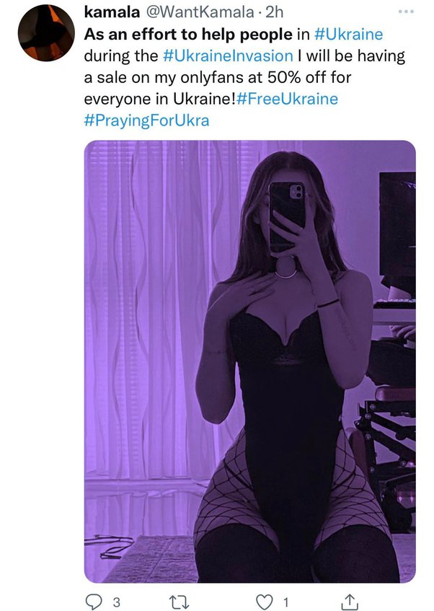Viewport: 434px width, 611px height.
Task: Click the like count number 1
Action: 286,602
